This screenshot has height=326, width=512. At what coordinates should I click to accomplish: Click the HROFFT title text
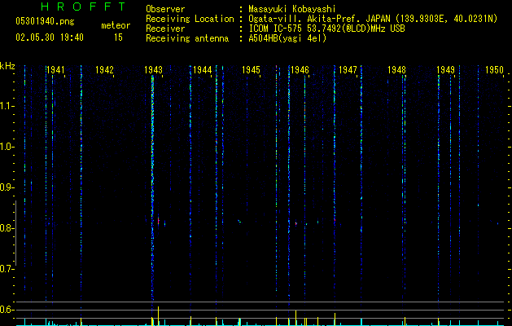pyautogui.click(x=84, y=7)
